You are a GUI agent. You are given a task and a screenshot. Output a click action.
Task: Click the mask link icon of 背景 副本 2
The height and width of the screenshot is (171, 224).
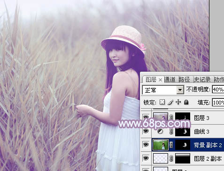(171, 145)
